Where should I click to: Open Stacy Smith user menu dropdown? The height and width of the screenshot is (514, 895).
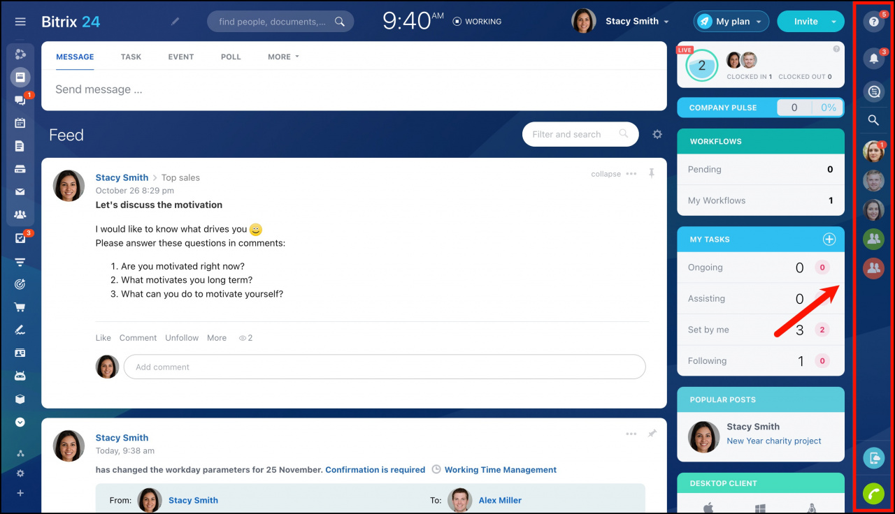click(x=637, y=22)
